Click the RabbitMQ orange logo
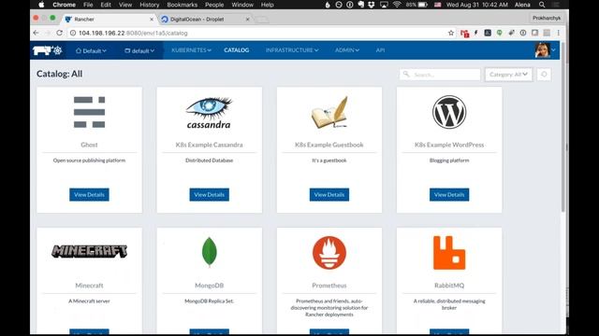 pyautogui.click(x=449, y=253)
